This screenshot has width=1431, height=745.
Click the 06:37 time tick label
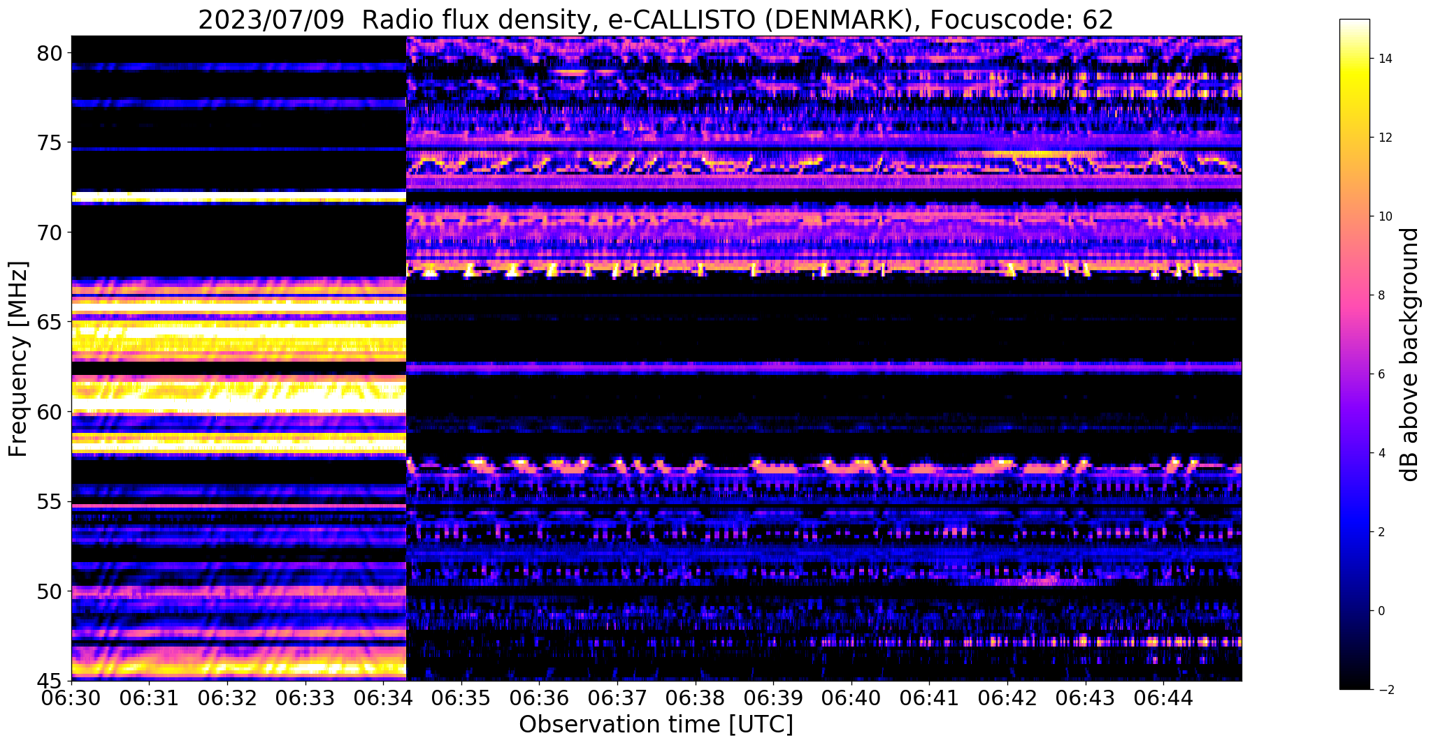tap(617, 697)
